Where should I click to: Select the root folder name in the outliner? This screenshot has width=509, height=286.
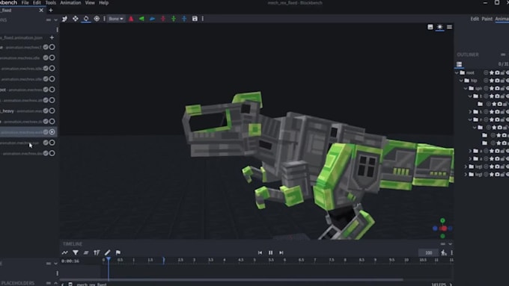[470, 72]
